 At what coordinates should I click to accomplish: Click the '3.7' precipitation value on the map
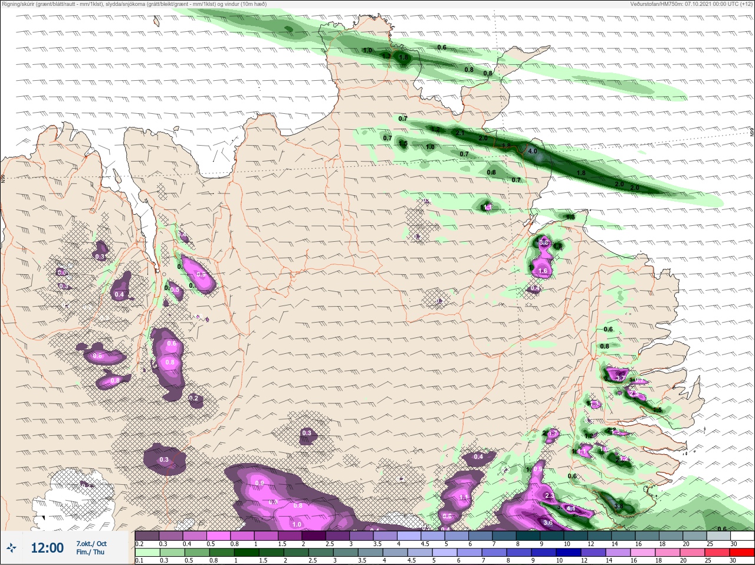(620, 377)
